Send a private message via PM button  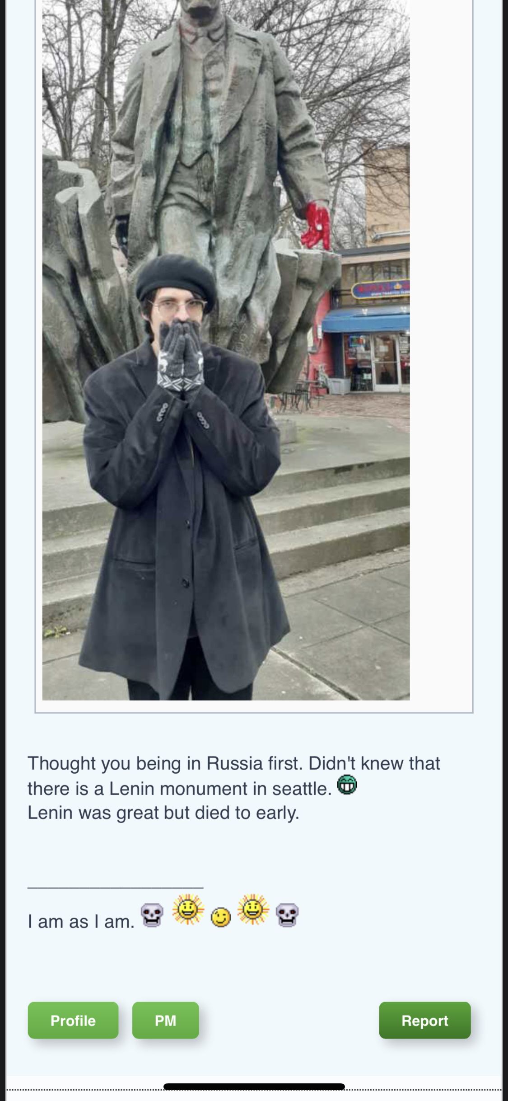coord(165,1020)
